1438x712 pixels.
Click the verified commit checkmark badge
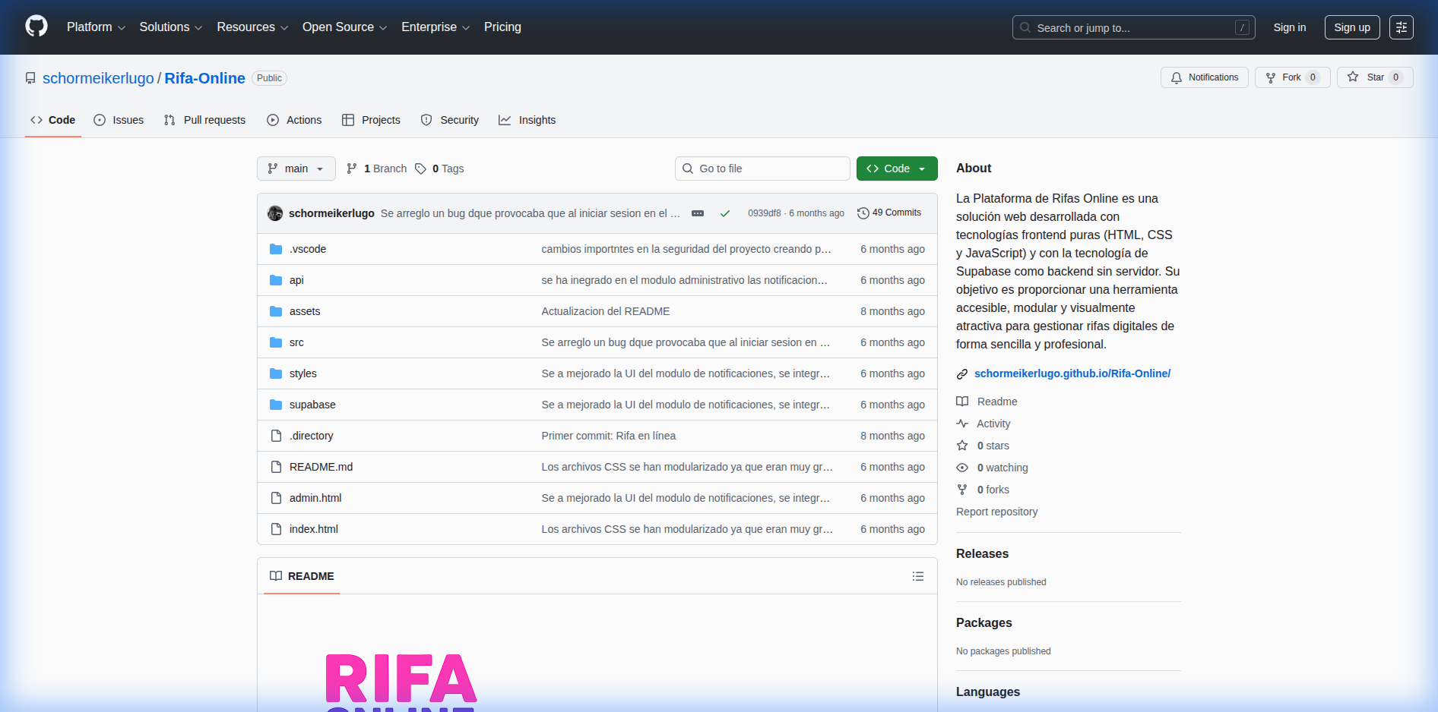tap(725, 213)
